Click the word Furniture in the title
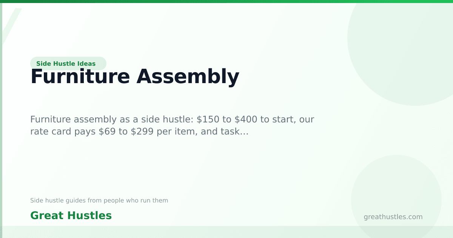The image size is (453, 238). pyautogui.click(x=80, y=77)
